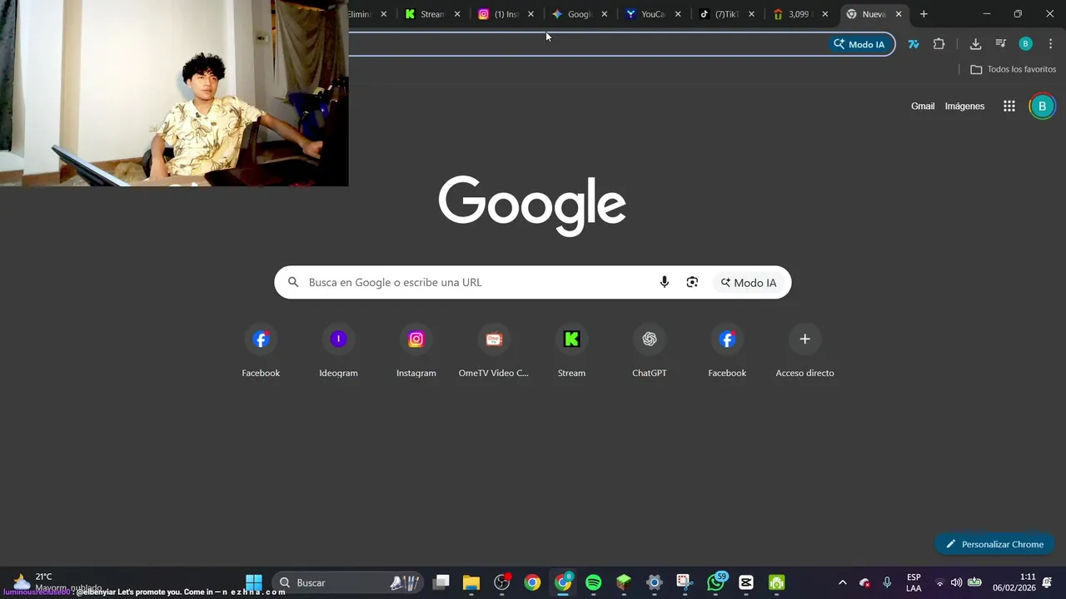Viewport: 1066px width, 599px height.
Task: Open the Imágenes link
Action: pyautogui.click(x=964, y=106)
